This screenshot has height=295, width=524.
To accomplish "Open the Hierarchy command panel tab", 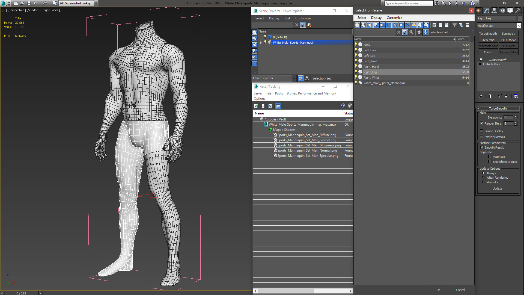I will tap(494, 11).
